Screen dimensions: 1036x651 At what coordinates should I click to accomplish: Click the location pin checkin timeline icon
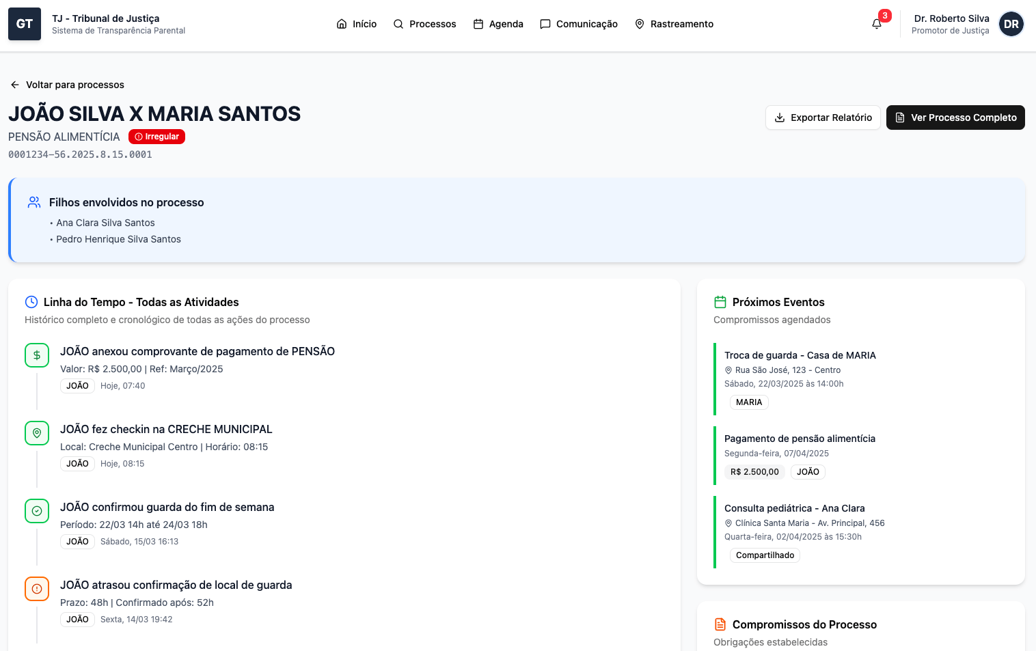37,433
